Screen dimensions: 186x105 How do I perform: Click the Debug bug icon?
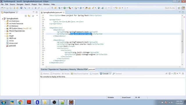click(59, 8)
